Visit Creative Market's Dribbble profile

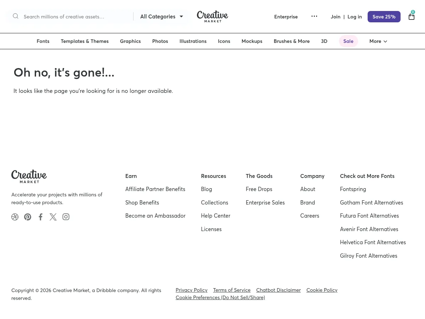(x=15, y=217)
